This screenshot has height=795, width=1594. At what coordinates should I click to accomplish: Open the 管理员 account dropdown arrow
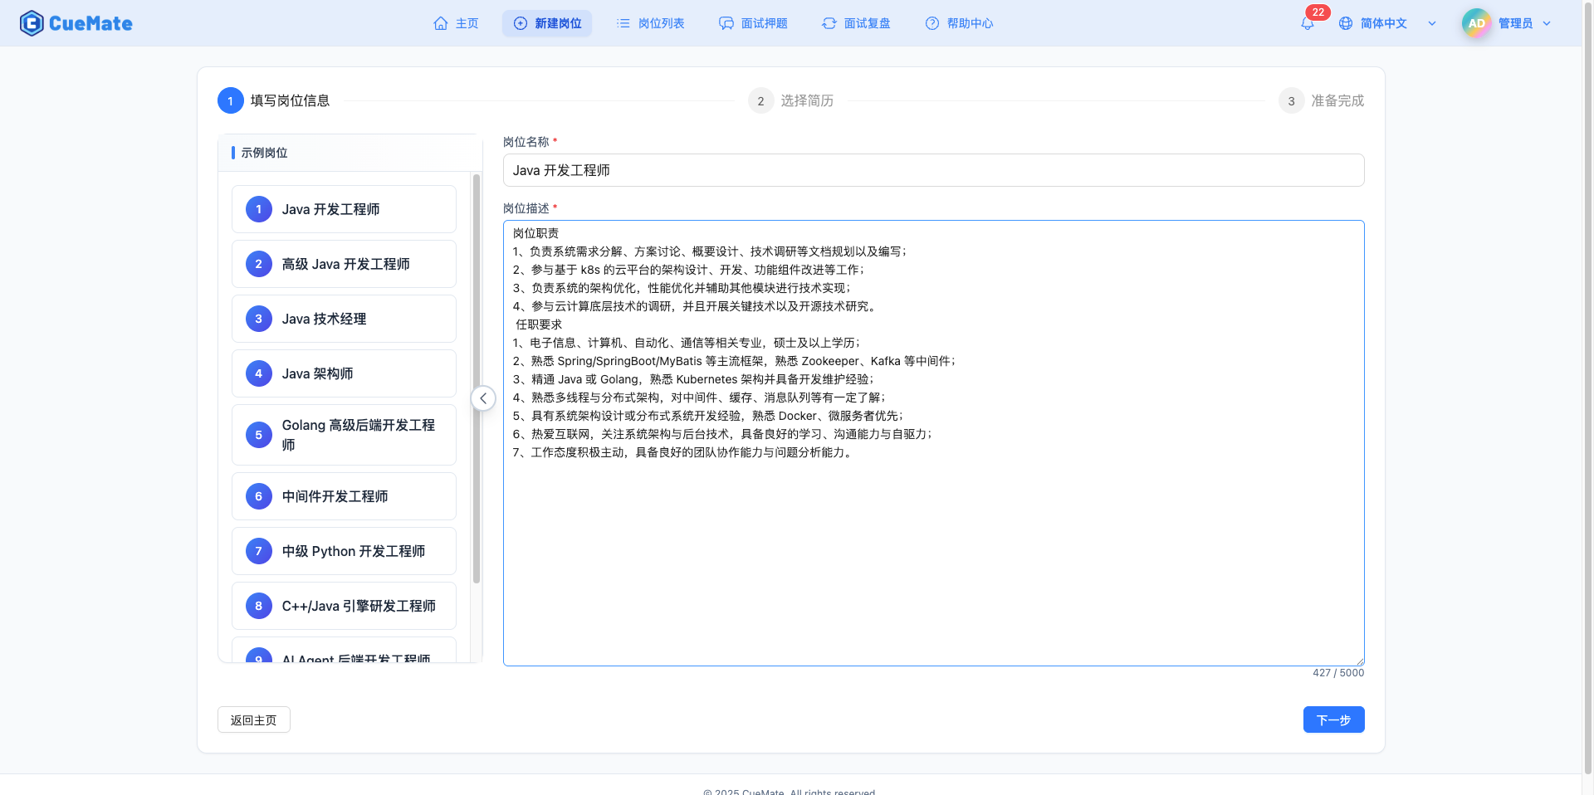click(x=1547, y=23)
